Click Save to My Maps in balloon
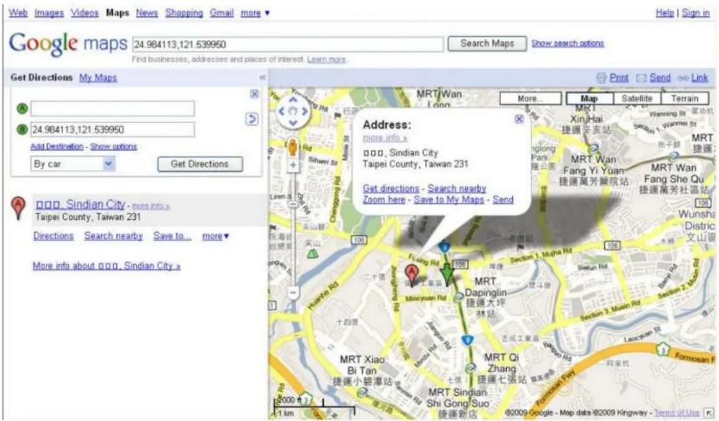The image size is (719, 421). [x=449, y=200]
